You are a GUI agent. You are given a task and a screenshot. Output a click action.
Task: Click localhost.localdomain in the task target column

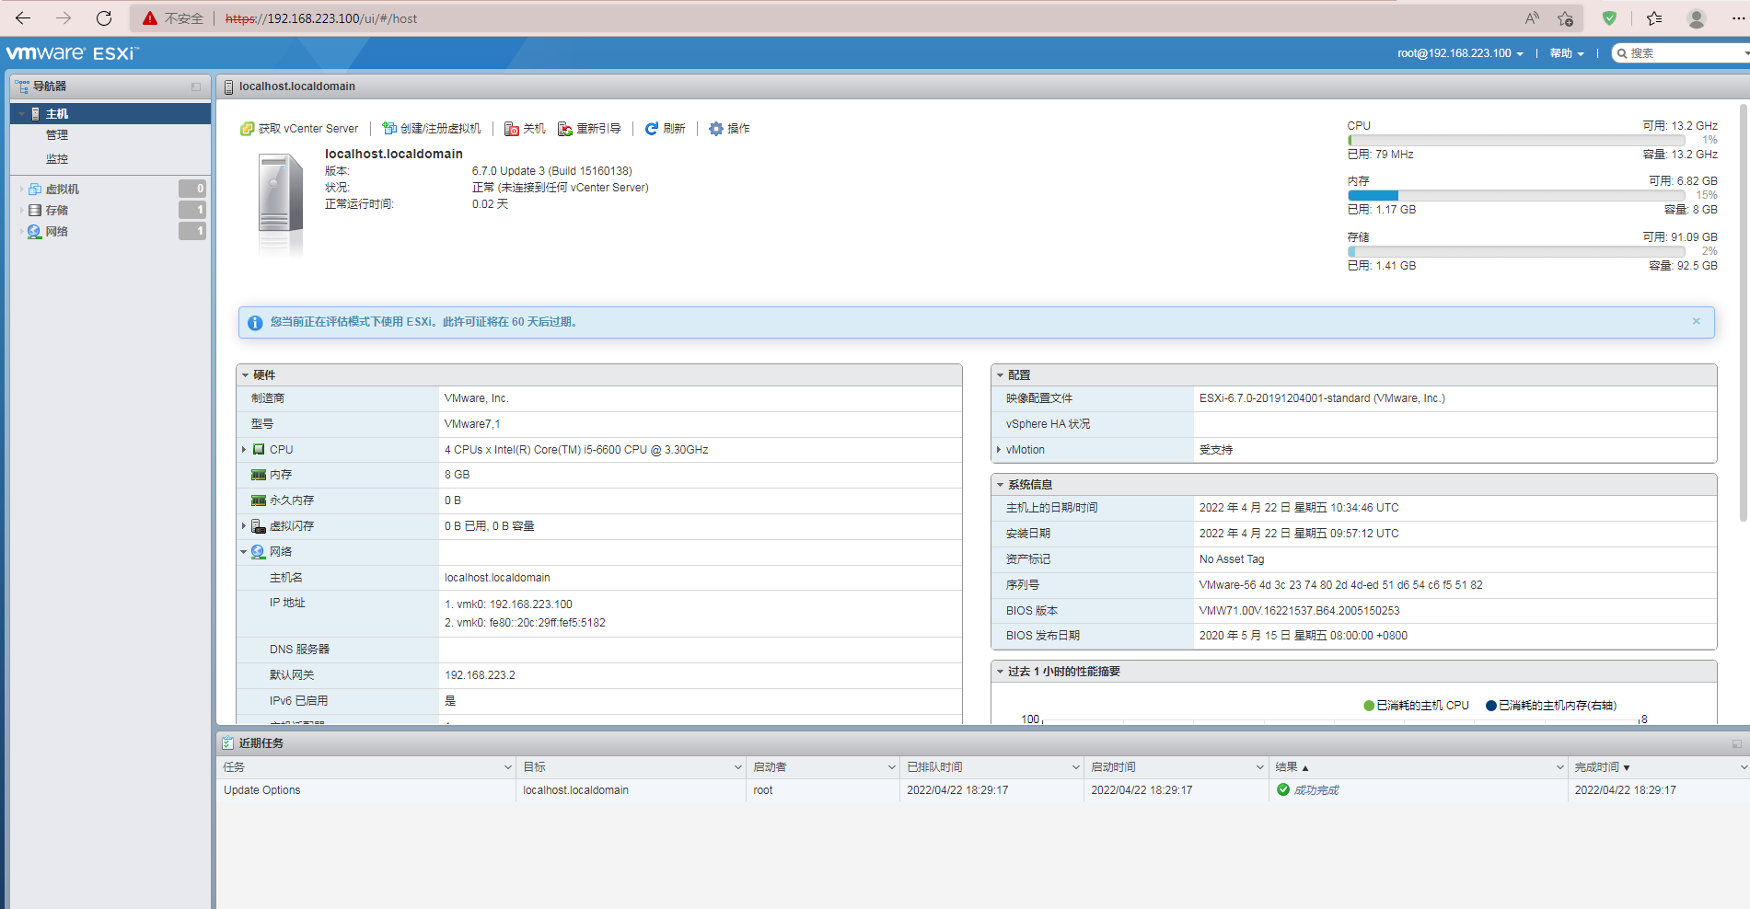click(x=575, y=789)
